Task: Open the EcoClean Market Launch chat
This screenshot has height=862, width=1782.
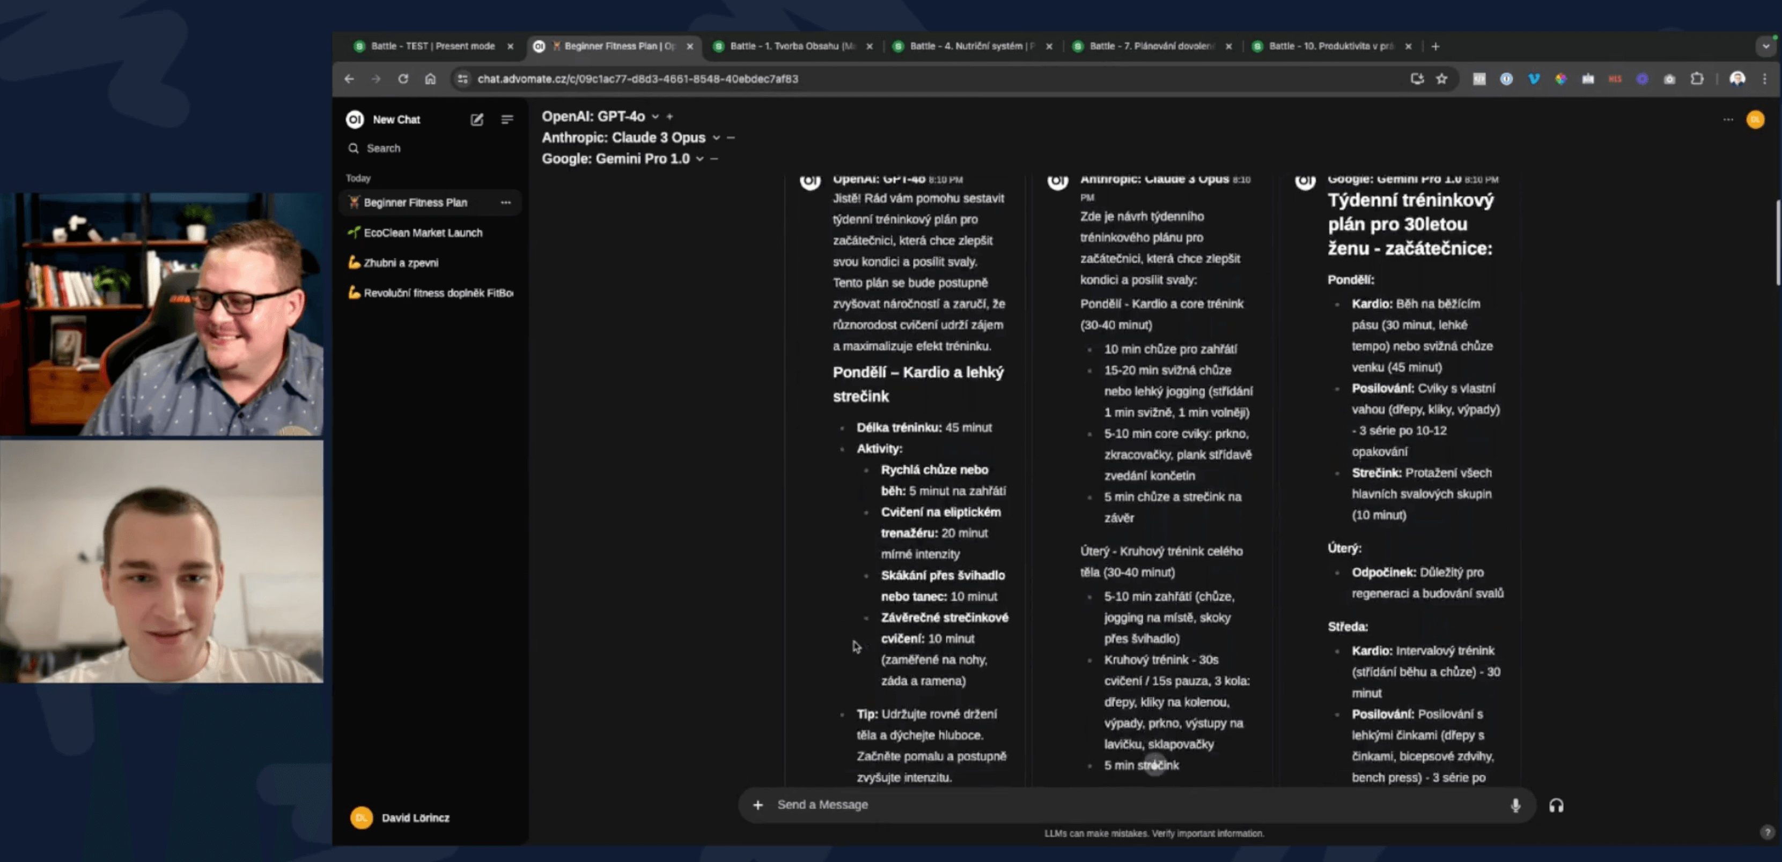Action: pyautogui.click(x=430, y=233)
